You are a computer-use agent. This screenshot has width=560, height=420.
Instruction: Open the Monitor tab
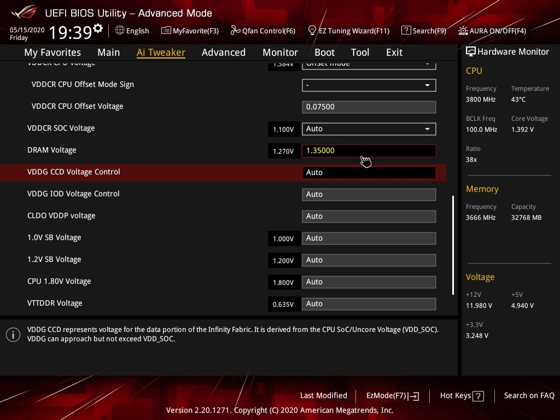(280, 52)
